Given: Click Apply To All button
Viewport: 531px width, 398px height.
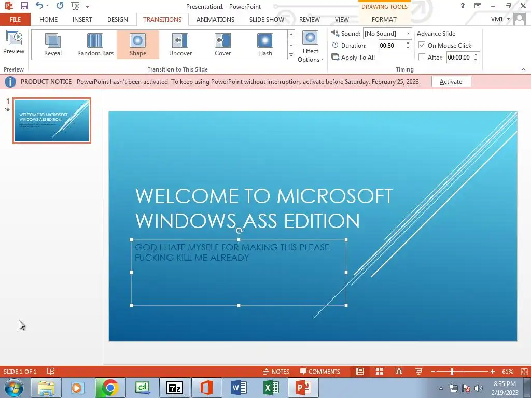Looking at the screenshot, I should pyautogui.click(x=354, y=57).
